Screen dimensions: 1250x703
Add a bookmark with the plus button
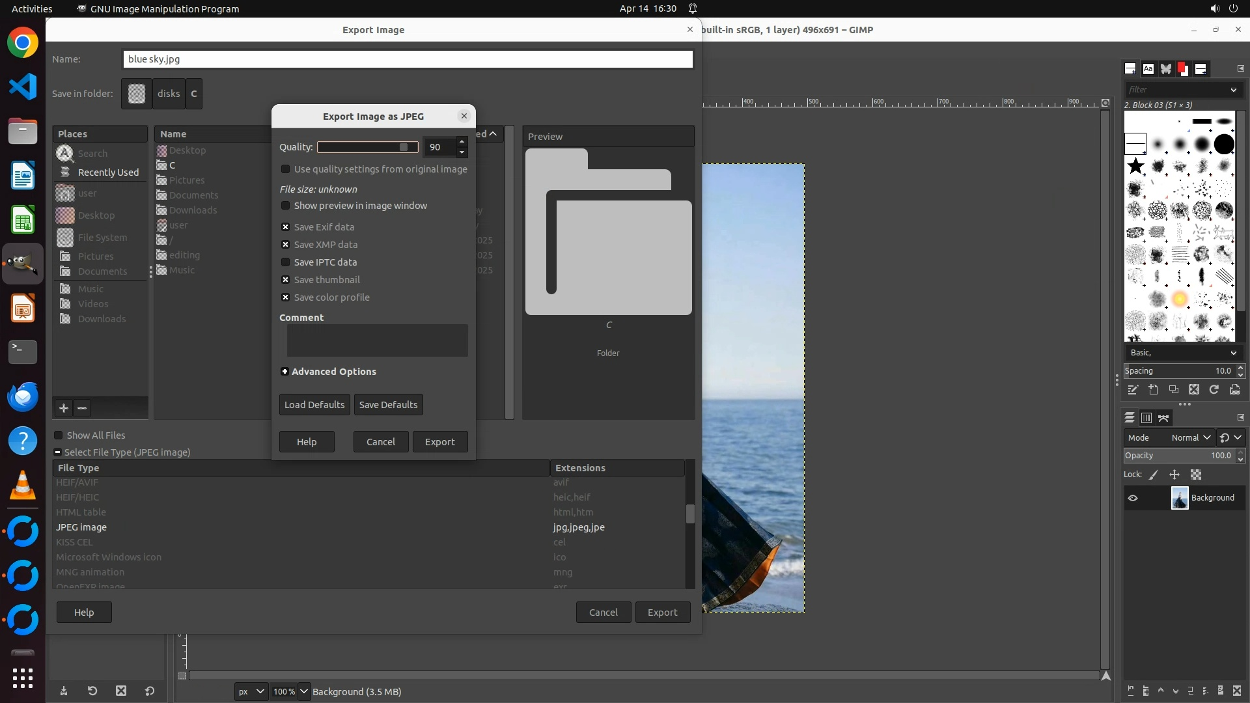(x=64, y=408)
